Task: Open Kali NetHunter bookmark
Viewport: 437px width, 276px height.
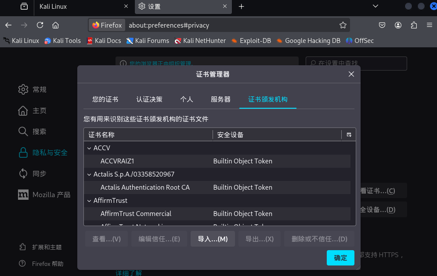Action: (x=200, y=41)
